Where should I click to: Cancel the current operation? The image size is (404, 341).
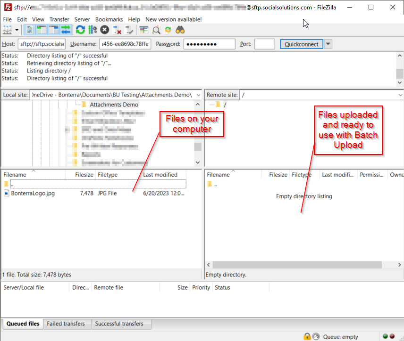(105, 30)
